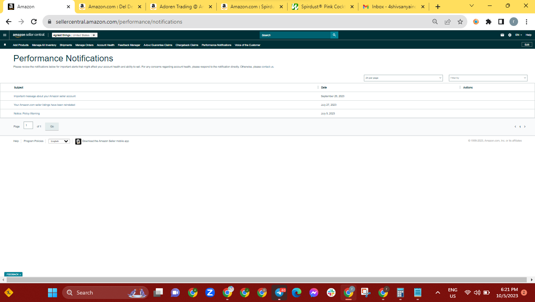
Task: Show hidden icons in the system tray
Action: coord(437,293)
